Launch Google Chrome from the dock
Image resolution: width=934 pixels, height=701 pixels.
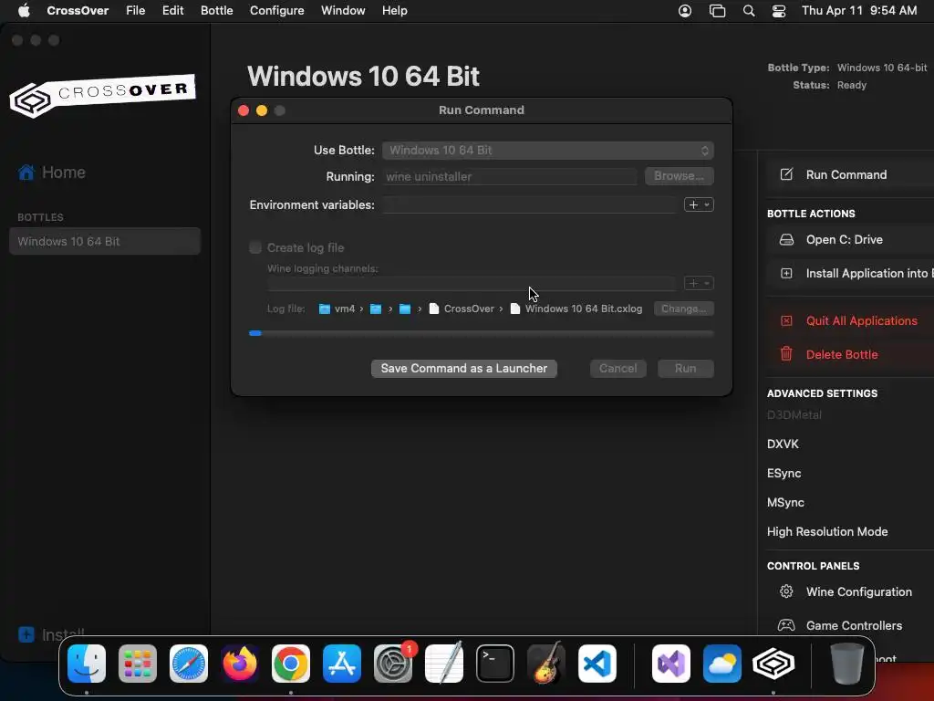pos(291,664)
